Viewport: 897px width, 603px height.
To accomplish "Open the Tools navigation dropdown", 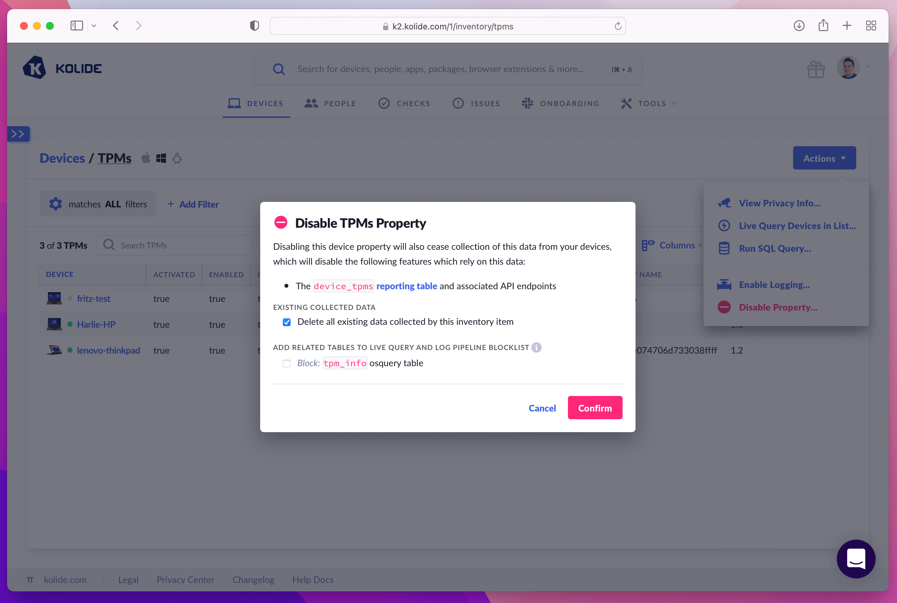I will point(648,104).
